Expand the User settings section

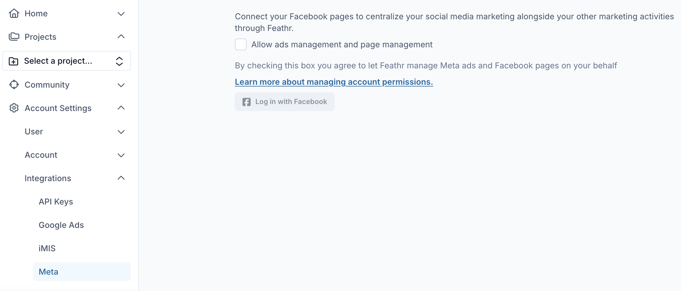(x=121, y=132)
